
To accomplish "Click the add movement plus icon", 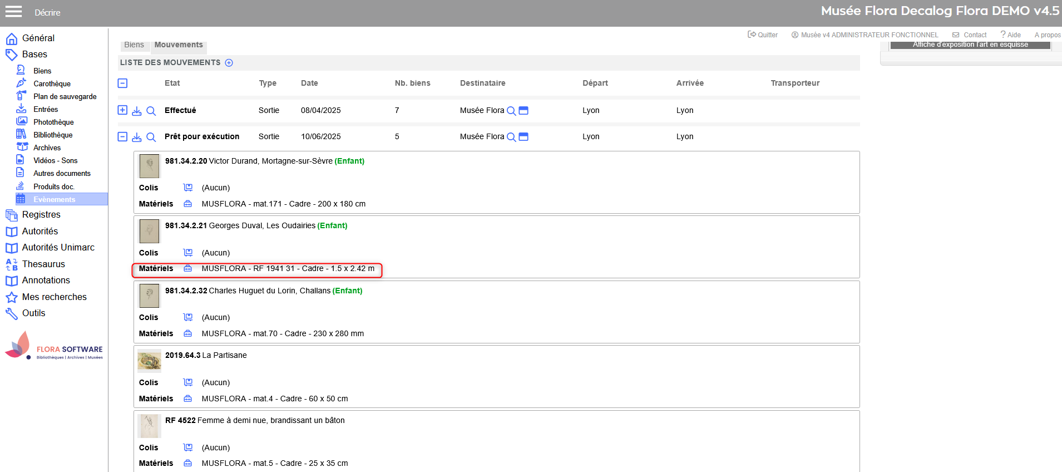I will [229, 63].
